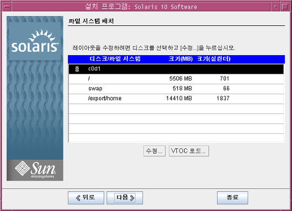Select the /export/home row
Screen dimensions: 292x211
point(176,99)
